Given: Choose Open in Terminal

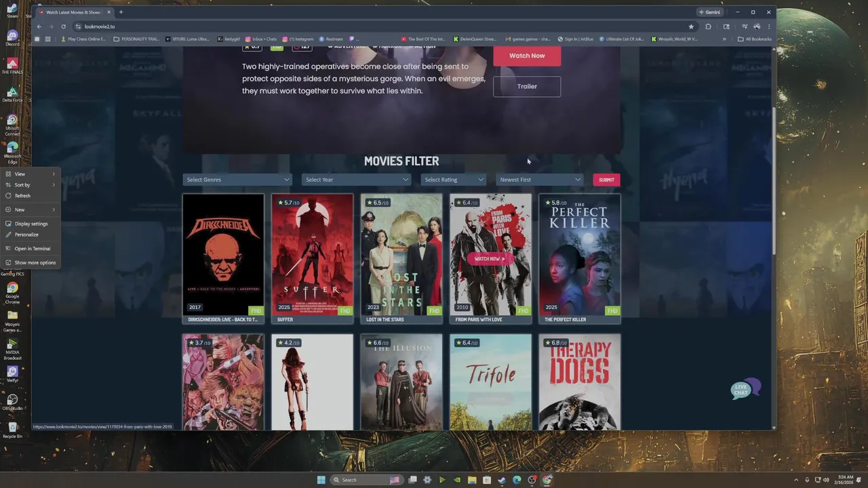Looking at the screenshot, I should click(x=31, y=249).
